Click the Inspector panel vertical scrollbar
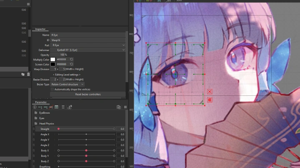 tap(127, 57)
